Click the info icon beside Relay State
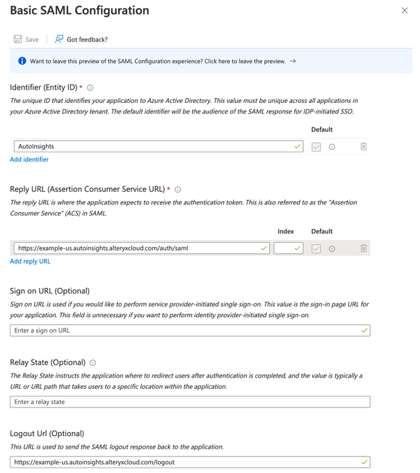 [x=93, y=362]
